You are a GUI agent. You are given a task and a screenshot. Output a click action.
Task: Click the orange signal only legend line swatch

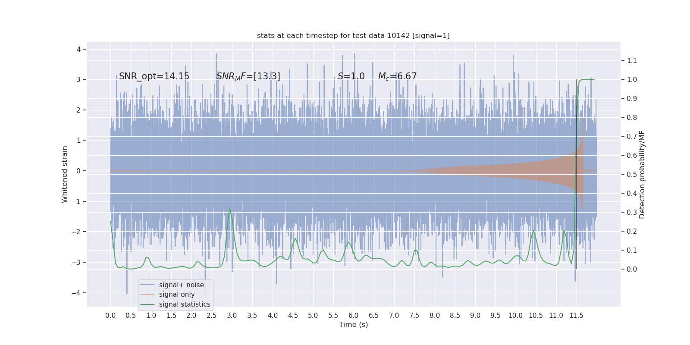click(x=147, y=295)
